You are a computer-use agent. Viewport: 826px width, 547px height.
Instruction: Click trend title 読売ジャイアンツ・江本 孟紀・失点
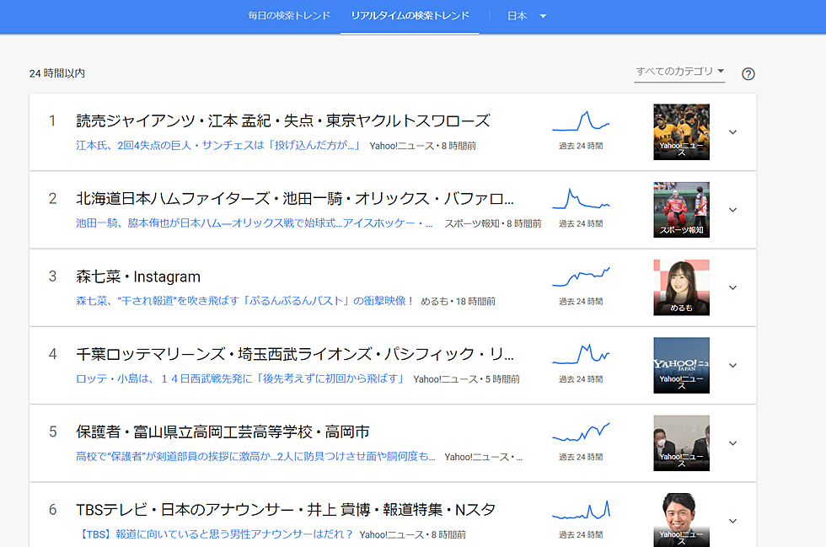[283, 121]
